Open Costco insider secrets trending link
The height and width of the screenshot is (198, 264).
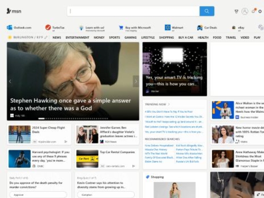point(174,117)
